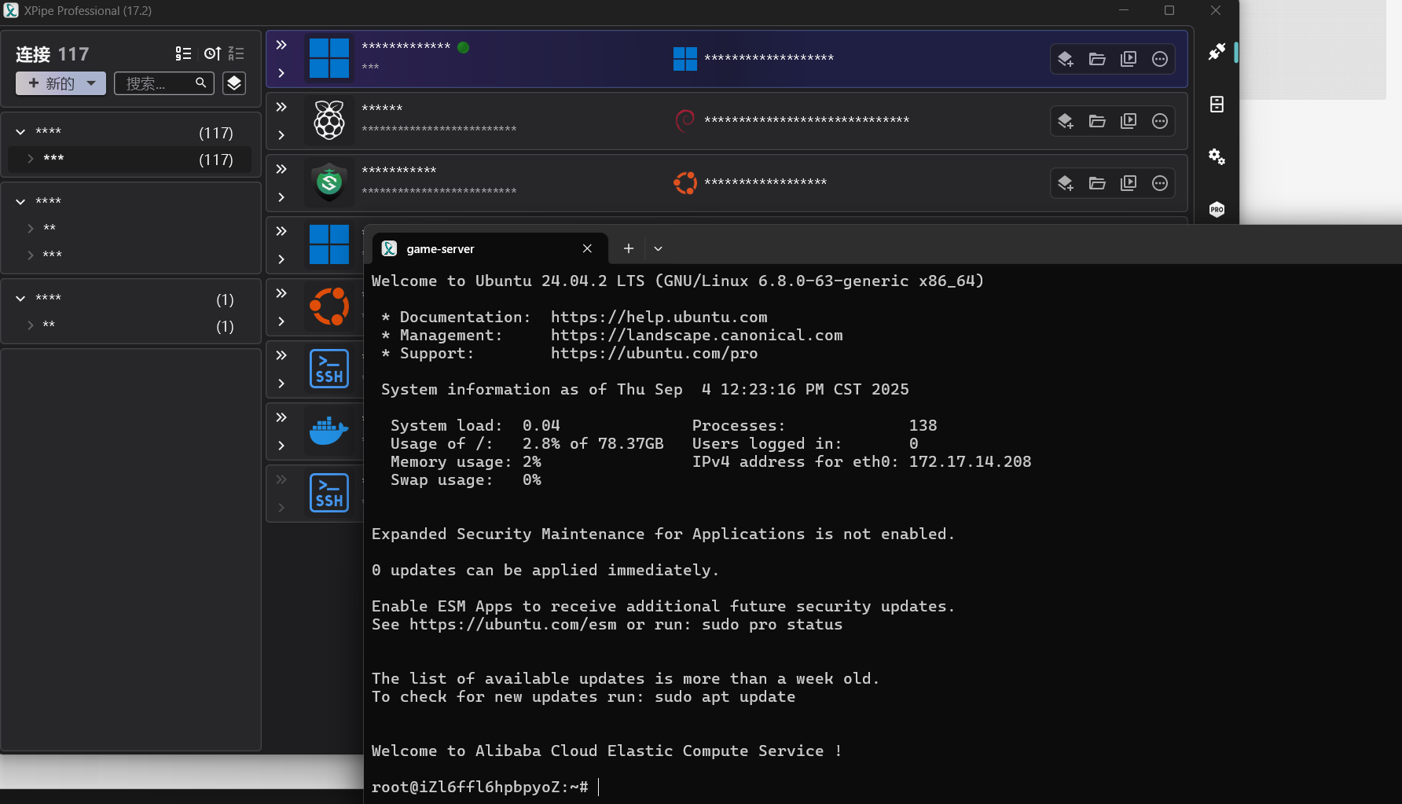Collapse the middle **** group without count
This screenshot has width=1402, height=804.
[20, 202]
